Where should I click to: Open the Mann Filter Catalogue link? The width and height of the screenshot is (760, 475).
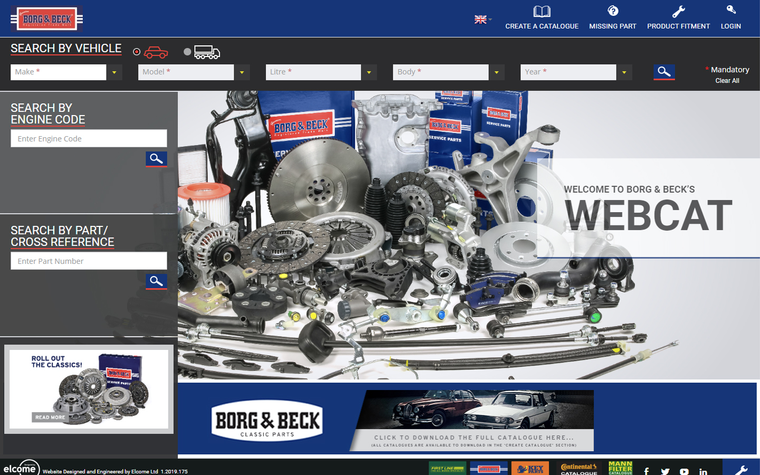[620, 468]
